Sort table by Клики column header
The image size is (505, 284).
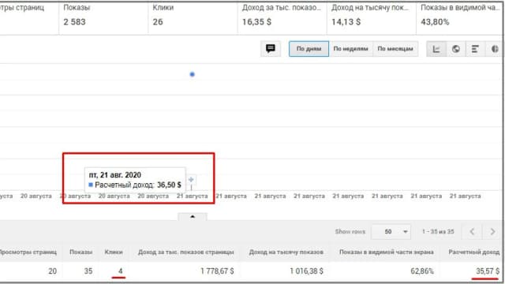pyautogui.click(x=114, y=252)
